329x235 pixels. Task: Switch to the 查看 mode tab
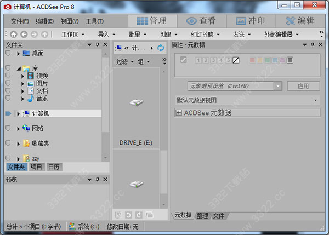click(201, 21)
